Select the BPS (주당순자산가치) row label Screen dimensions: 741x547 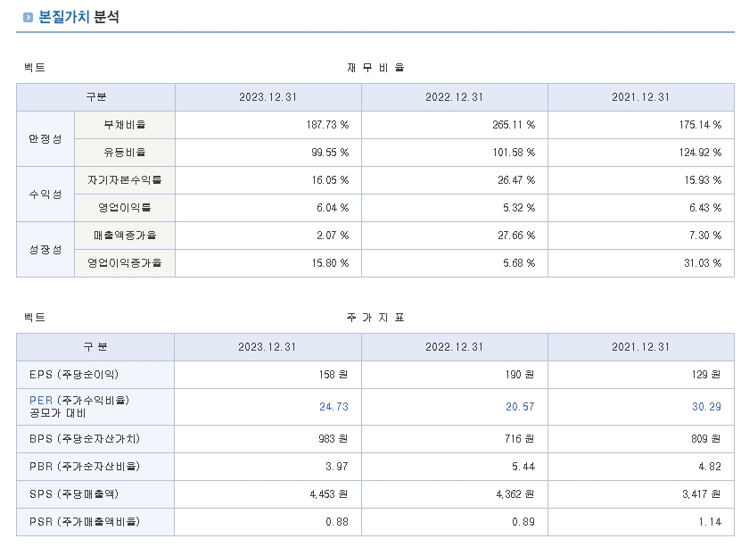click(x=85, y=439)
